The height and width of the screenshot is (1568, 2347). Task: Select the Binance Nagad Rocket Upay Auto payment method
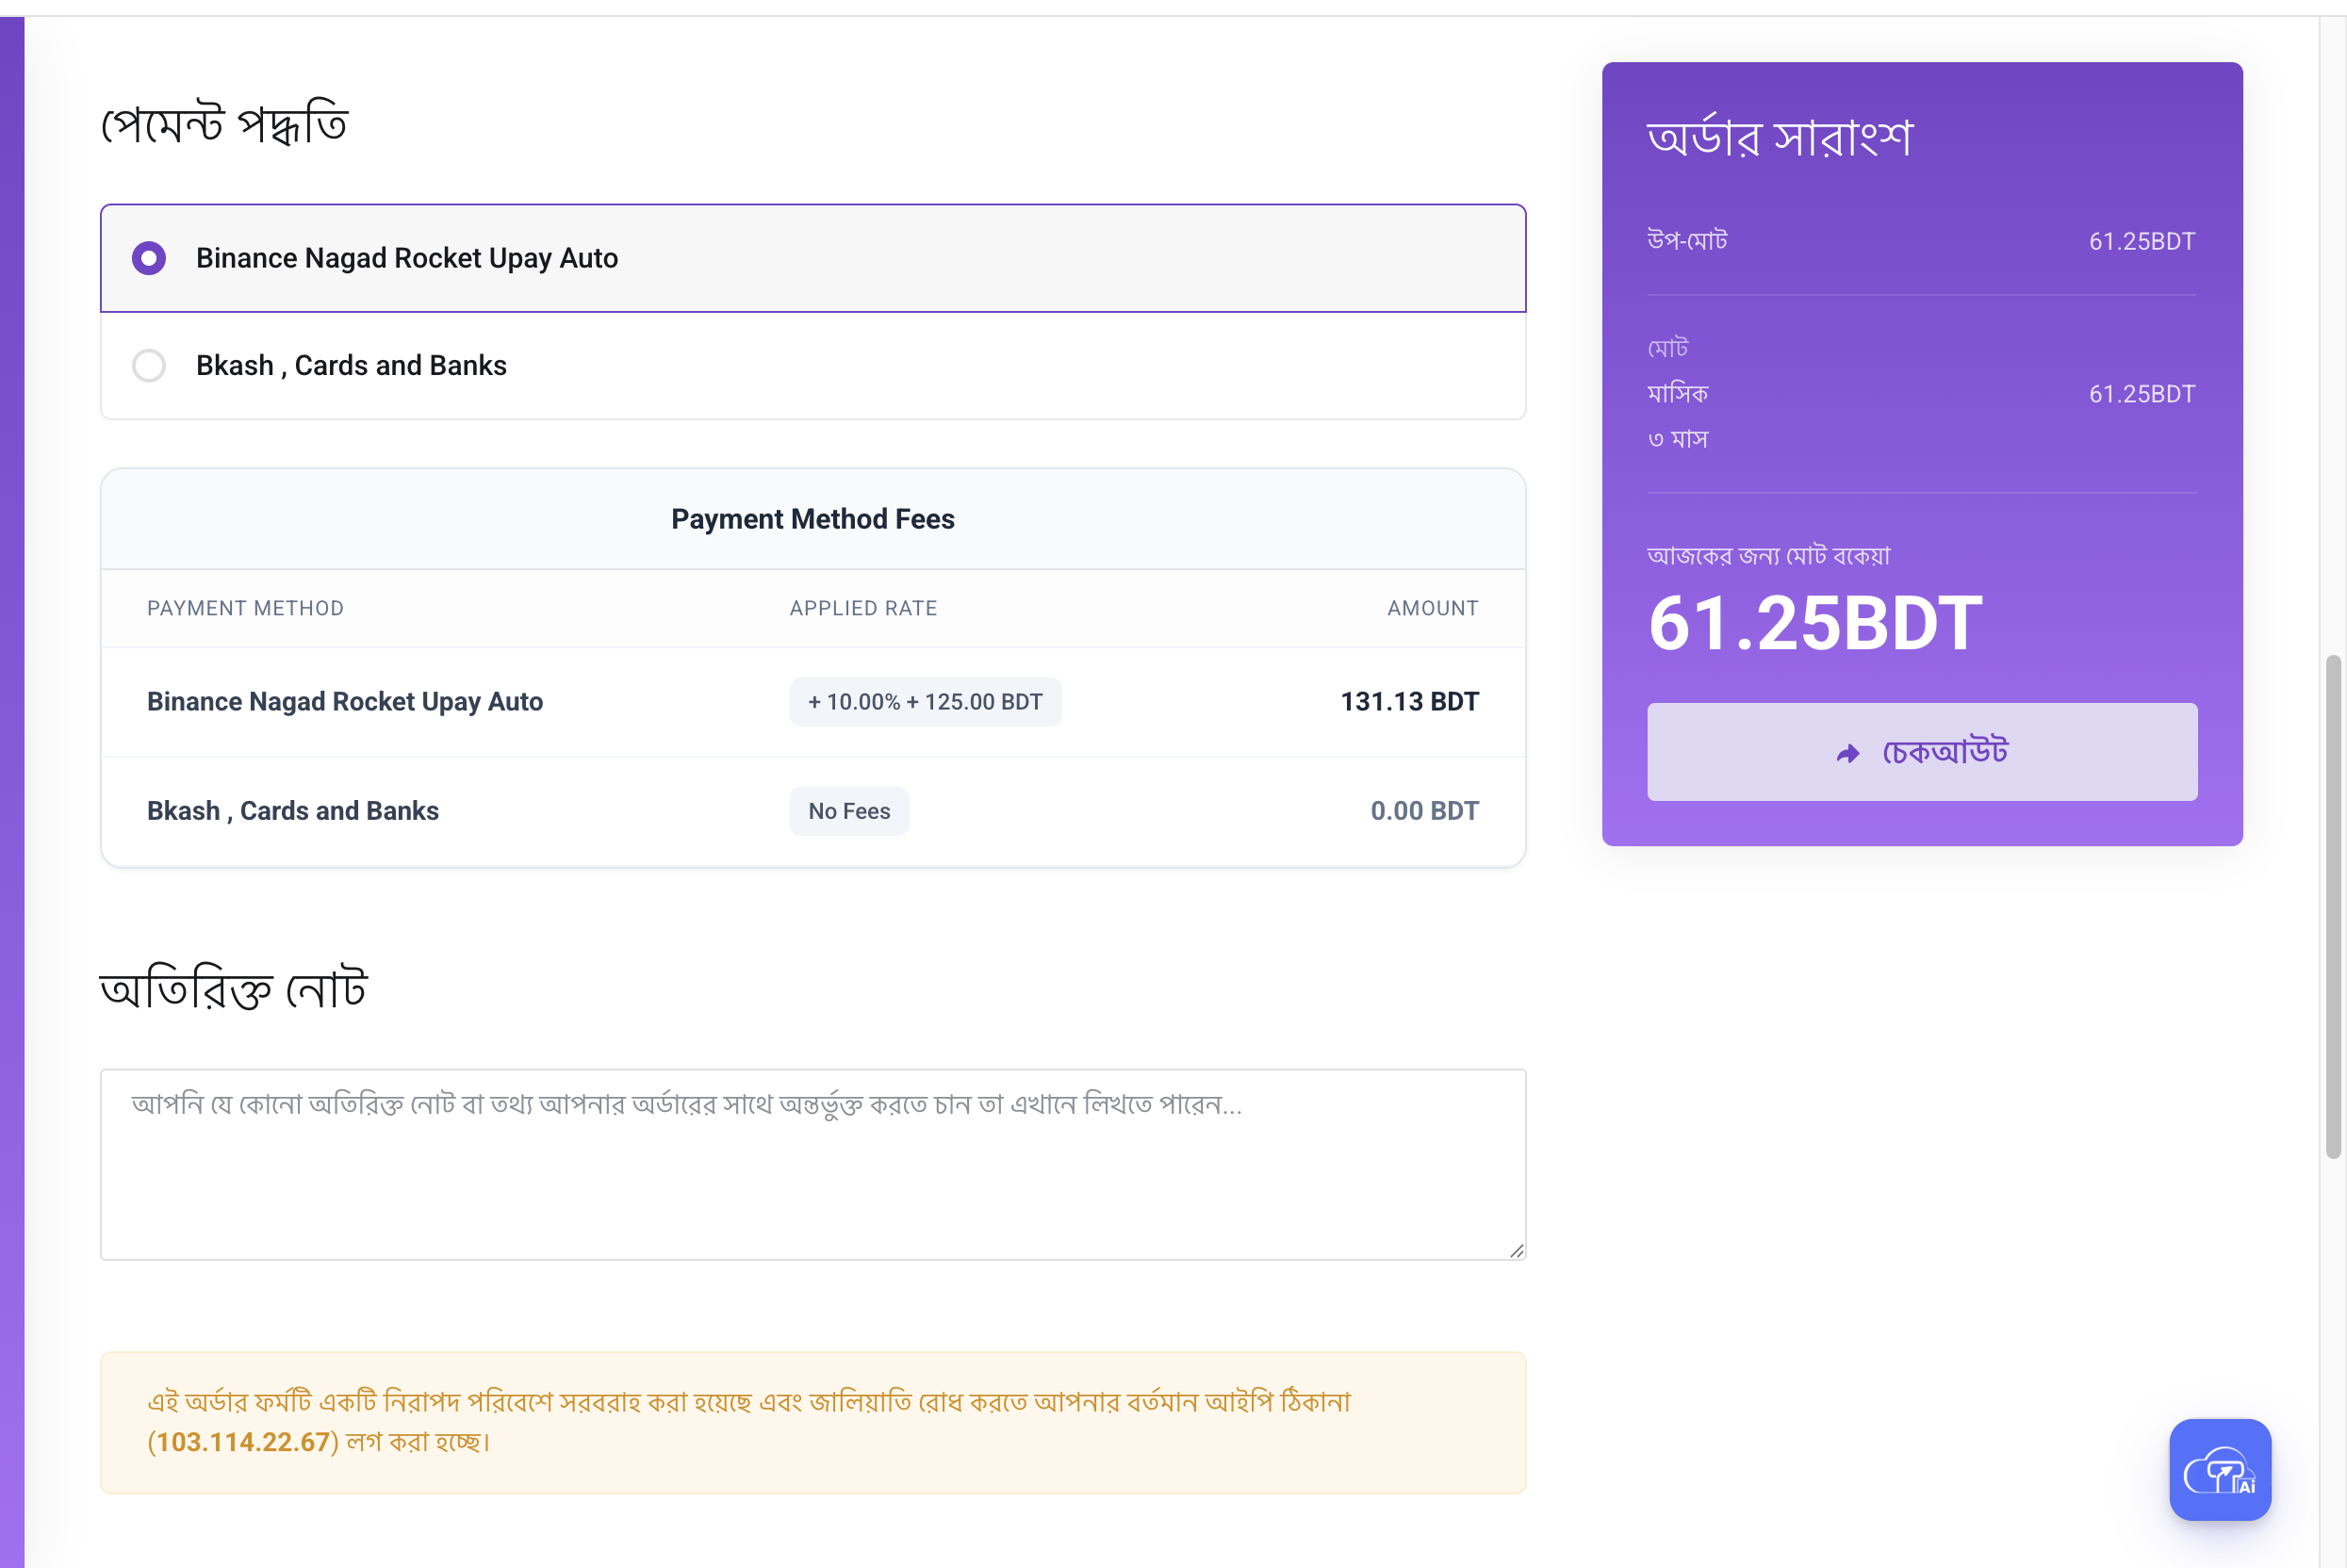point(406,258)
